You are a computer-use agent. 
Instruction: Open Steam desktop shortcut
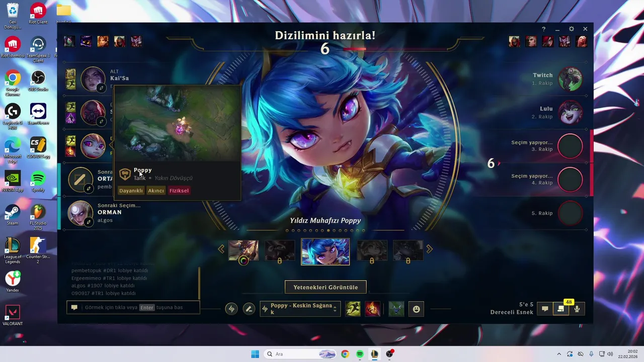[13, 215]
